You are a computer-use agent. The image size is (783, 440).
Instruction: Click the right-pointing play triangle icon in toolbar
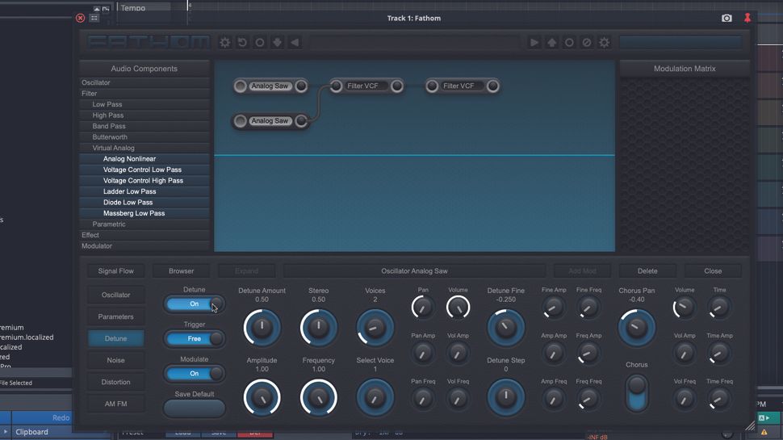[534, 43]
